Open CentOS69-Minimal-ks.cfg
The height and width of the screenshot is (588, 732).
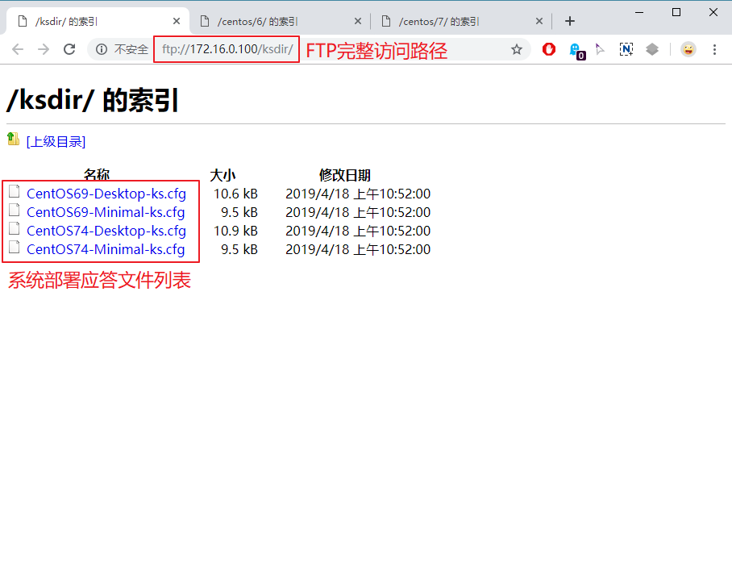[x=106, y=212]
